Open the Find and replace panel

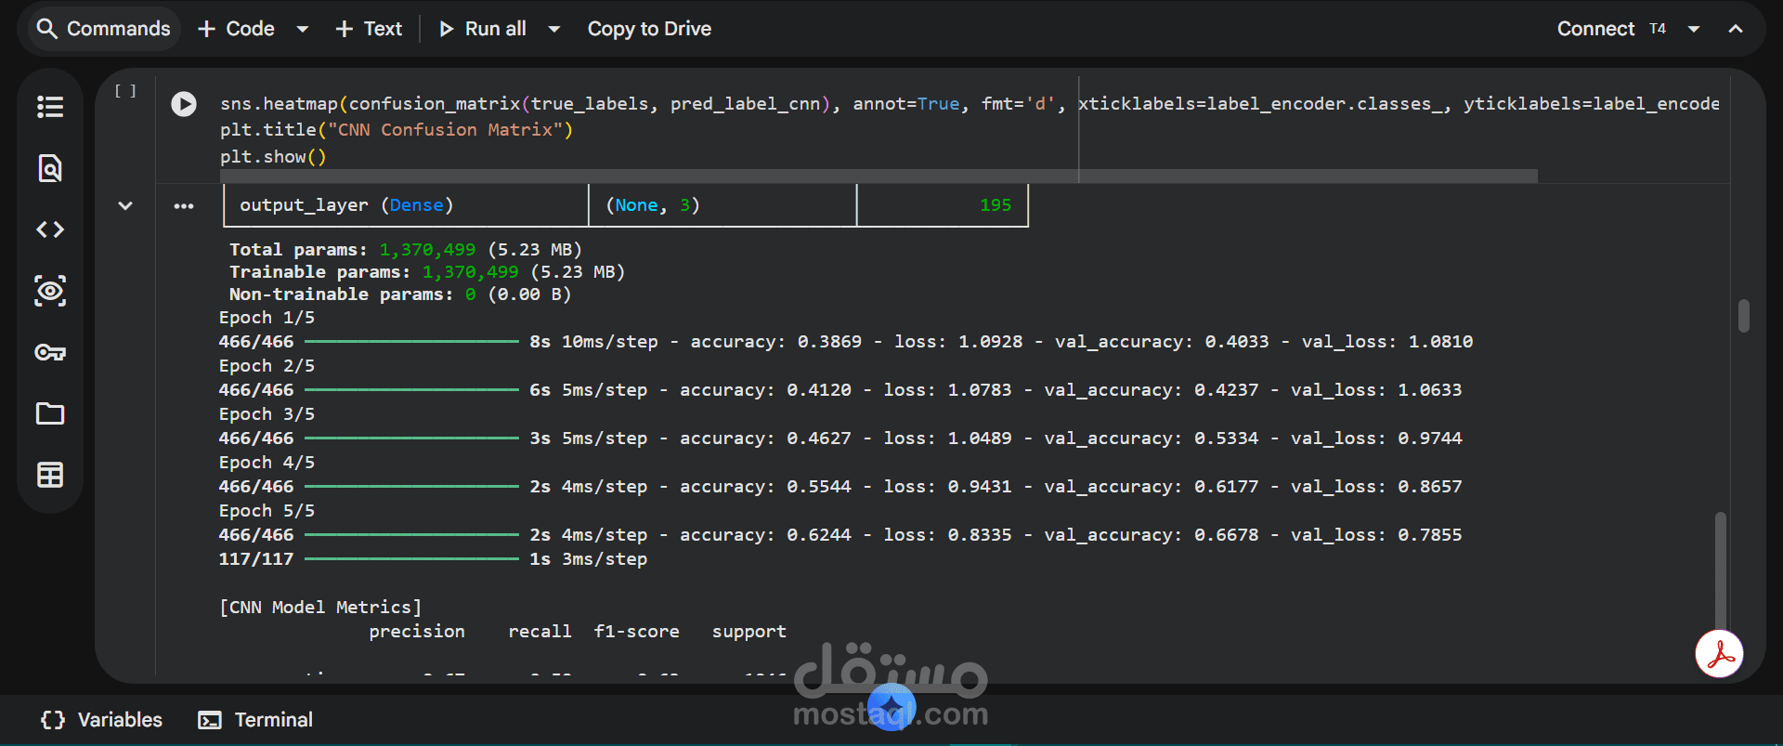point(50,168)
